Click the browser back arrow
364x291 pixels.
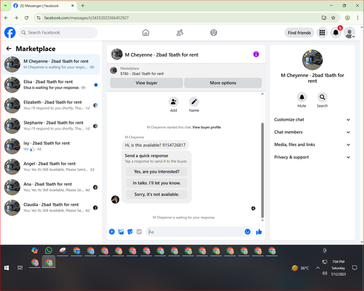pyautogui.click(x=6, y=17)
